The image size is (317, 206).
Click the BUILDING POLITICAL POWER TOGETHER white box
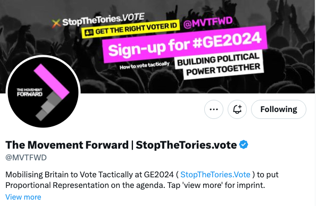[x=219, y=65]
